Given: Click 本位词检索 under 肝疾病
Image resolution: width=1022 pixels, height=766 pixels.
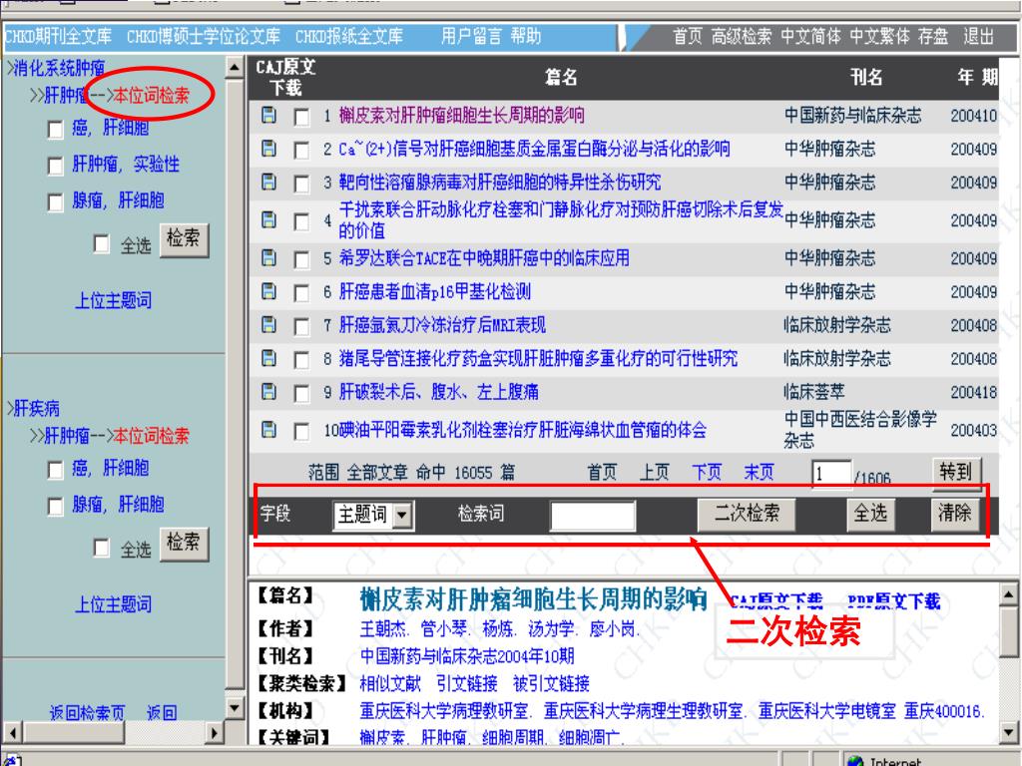Looking at the screenshot, I should (x=152, y=436).
